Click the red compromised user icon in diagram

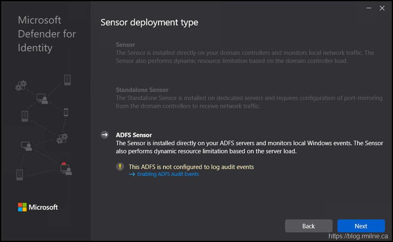(65, 168)
